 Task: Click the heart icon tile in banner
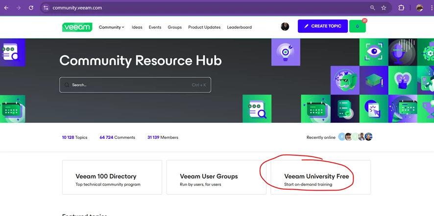click(x=403, y=80)
